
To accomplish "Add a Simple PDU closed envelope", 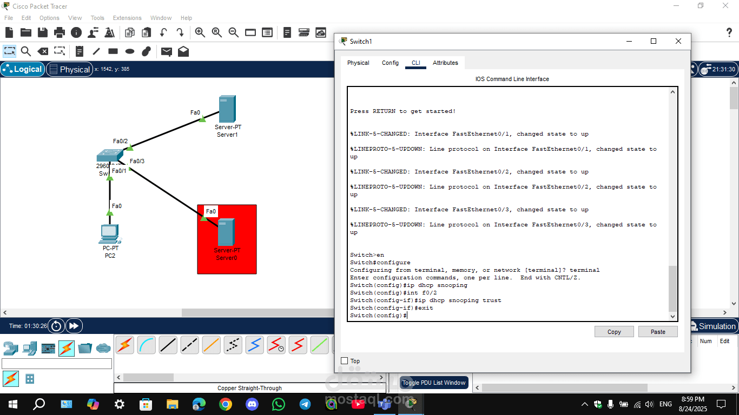I will [x=167, y=51].
